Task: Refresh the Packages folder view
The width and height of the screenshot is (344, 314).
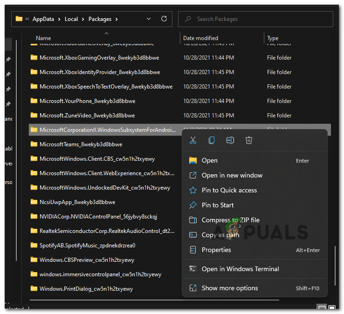Action: coord(164,19)
